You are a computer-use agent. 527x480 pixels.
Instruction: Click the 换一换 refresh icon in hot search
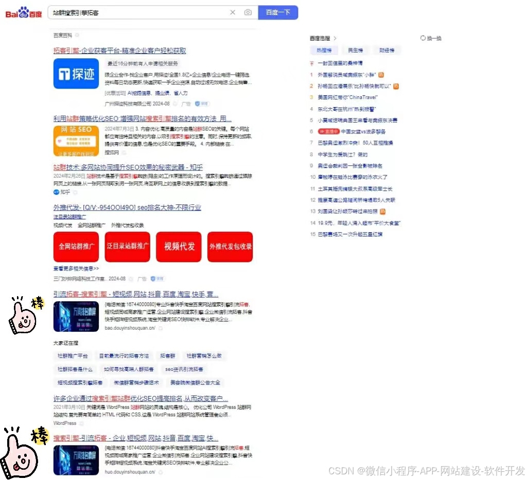tap(423, 38)
